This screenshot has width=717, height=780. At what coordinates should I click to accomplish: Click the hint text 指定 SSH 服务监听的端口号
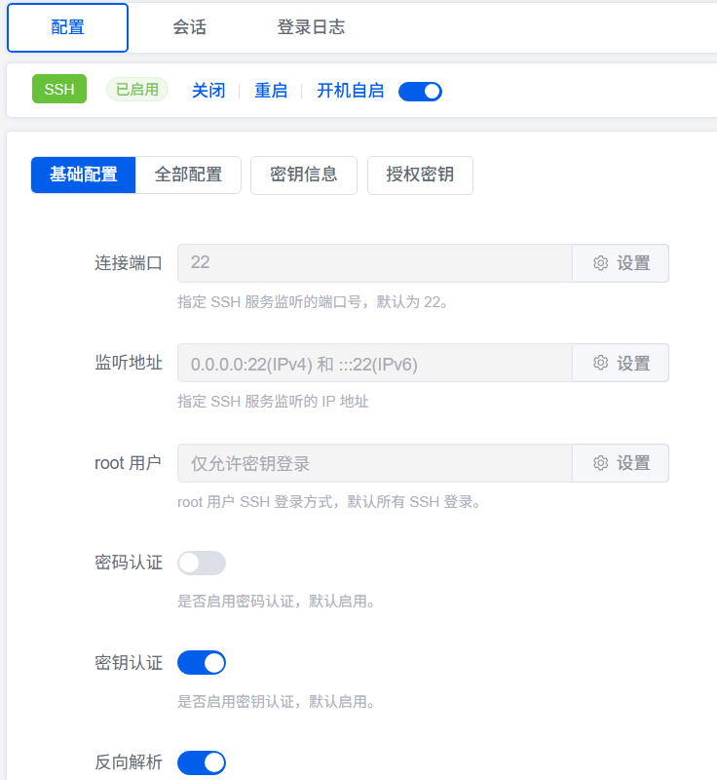[x=313, y=302]
